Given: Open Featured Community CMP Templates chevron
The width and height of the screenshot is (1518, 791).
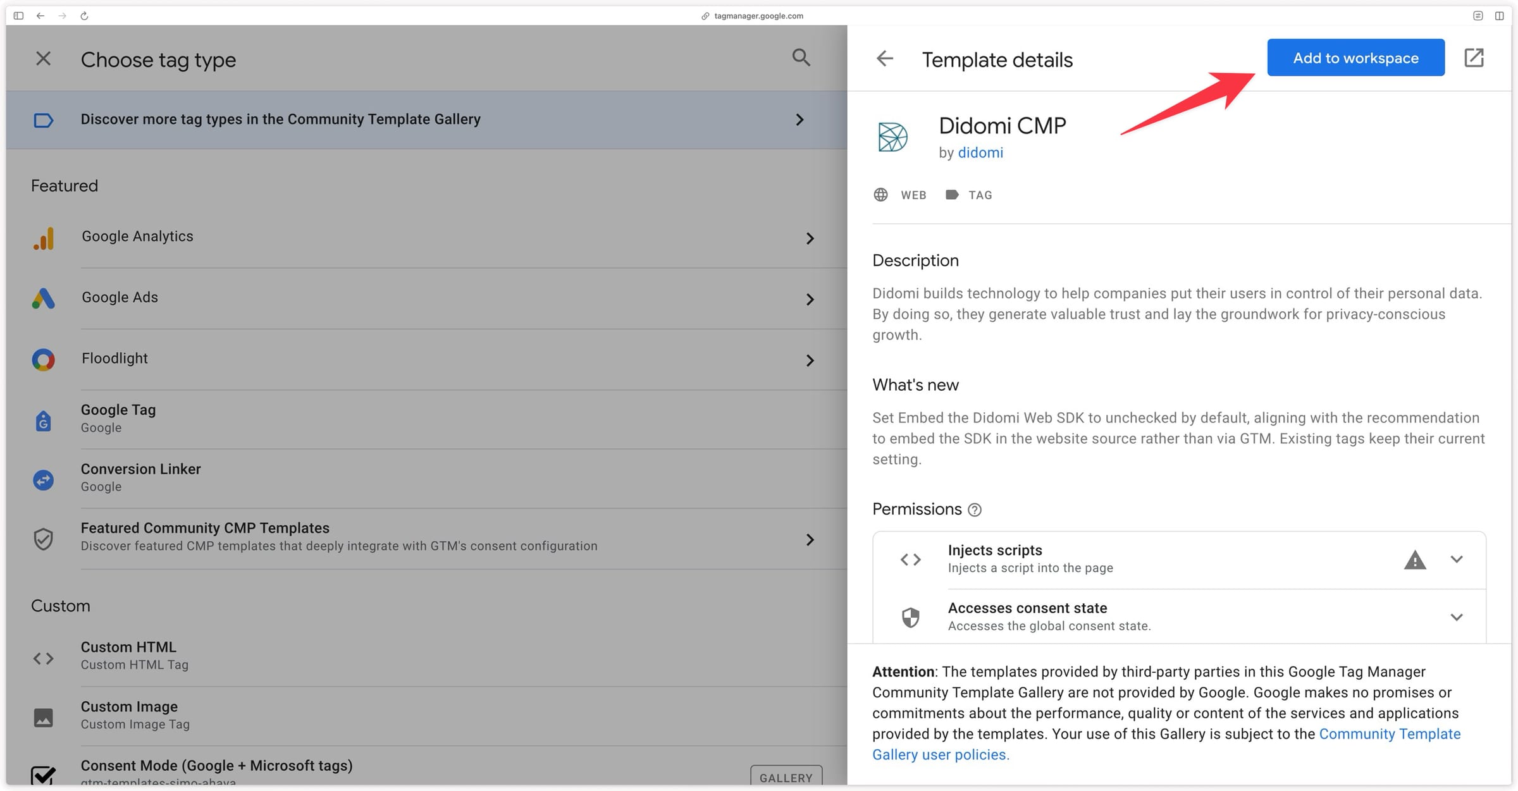Looking at the screenshot, I should pyautogui.click(x=810, y=539).
